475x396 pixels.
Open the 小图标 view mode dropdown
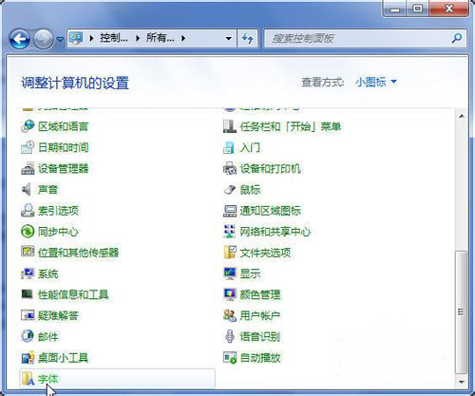click(x=376, y=83)
